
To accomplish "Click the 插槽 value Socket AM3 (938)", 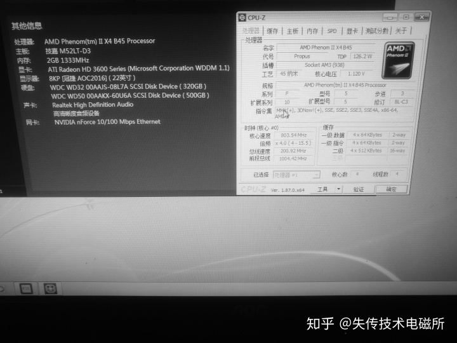I will [x=324, y=65].
